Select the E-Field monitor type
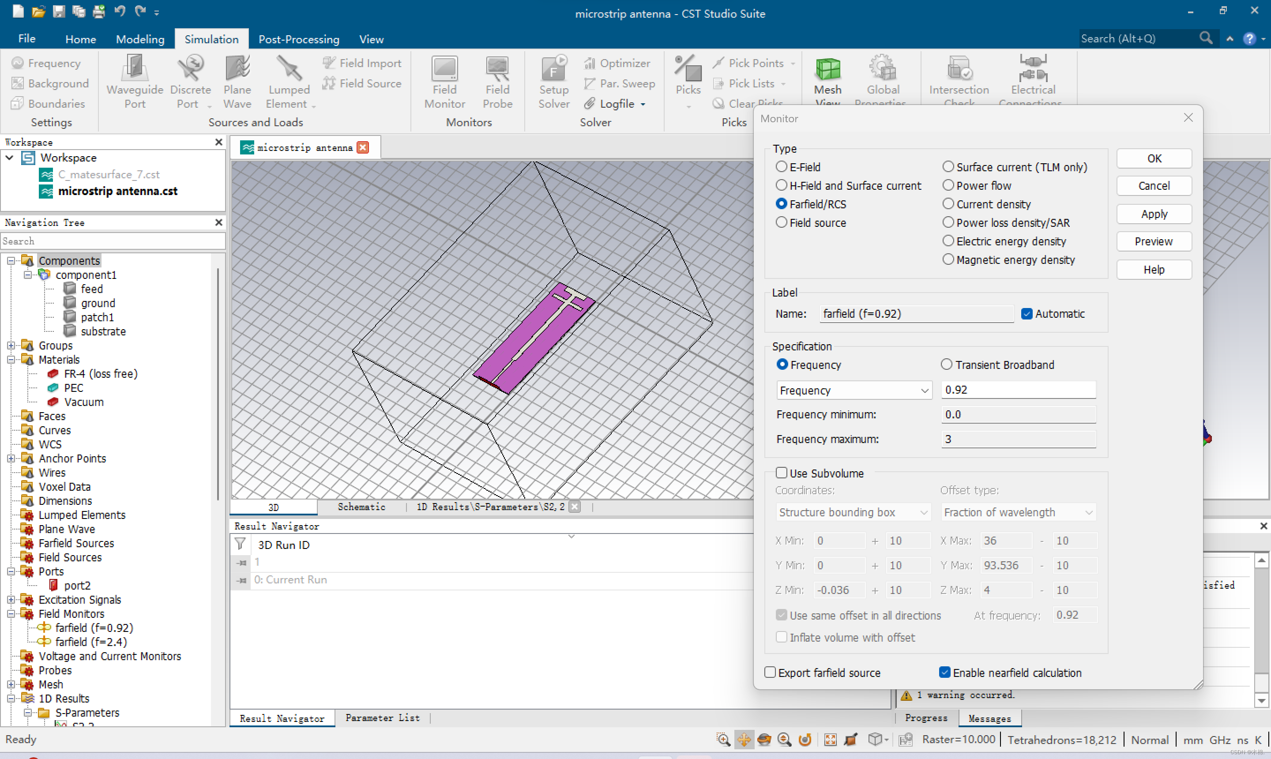1271x759 pixels. pyautogui.click(x=781, y=167)
